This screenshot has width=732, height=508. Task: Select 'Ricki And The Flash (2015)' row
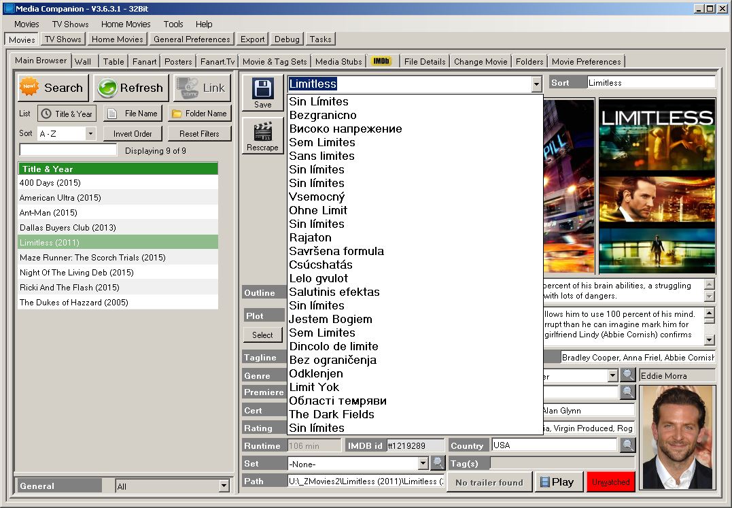coord(118,288)
